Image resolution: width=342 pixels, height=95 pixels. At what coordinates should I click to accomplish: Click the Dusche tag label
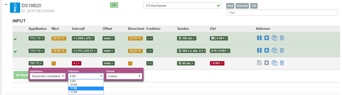pos(242,6)
